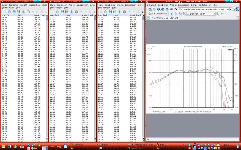This screenshot has width=241, height=150.
Task: Show next image with right chevron in Konqueror
Action: coord(176,14)
